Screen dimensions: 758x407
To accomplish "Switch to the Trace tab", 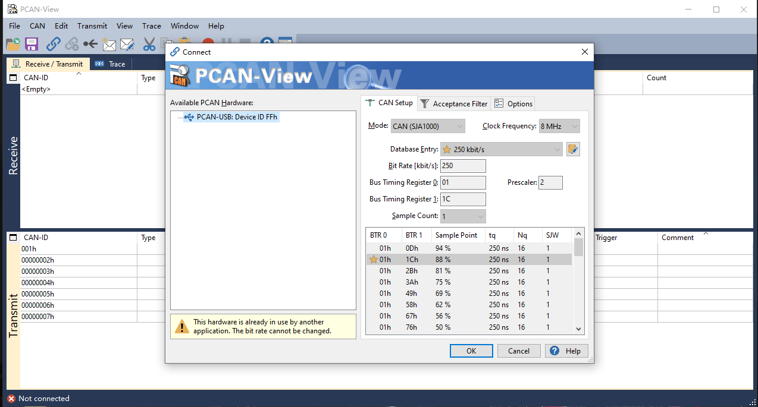I will click(111, 64).
